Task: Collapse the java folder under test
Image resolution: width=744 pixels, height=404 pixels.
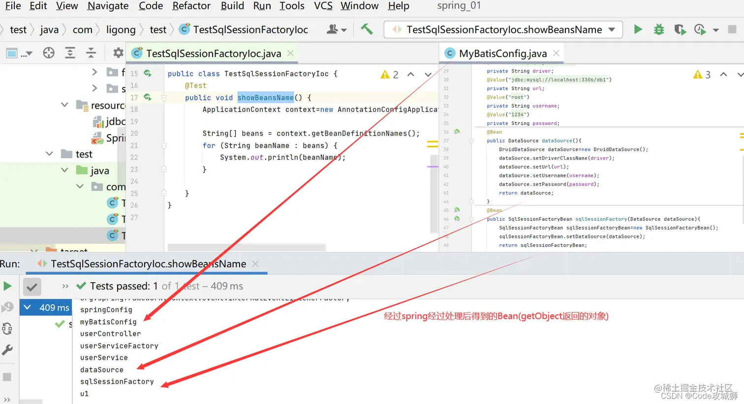Action: click(64, 170)
